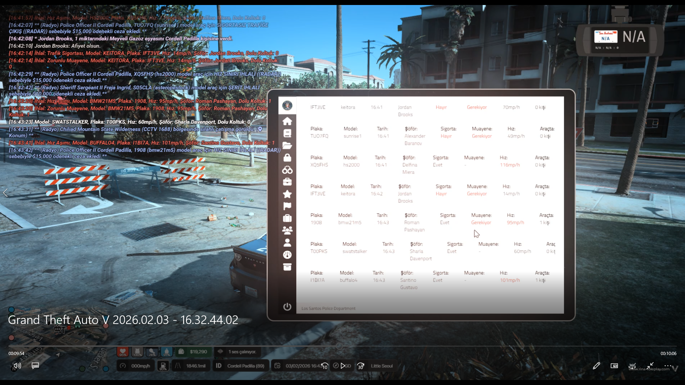Skip forward 30 seconds in the video

pyautogui.click(x=361, y=366)
